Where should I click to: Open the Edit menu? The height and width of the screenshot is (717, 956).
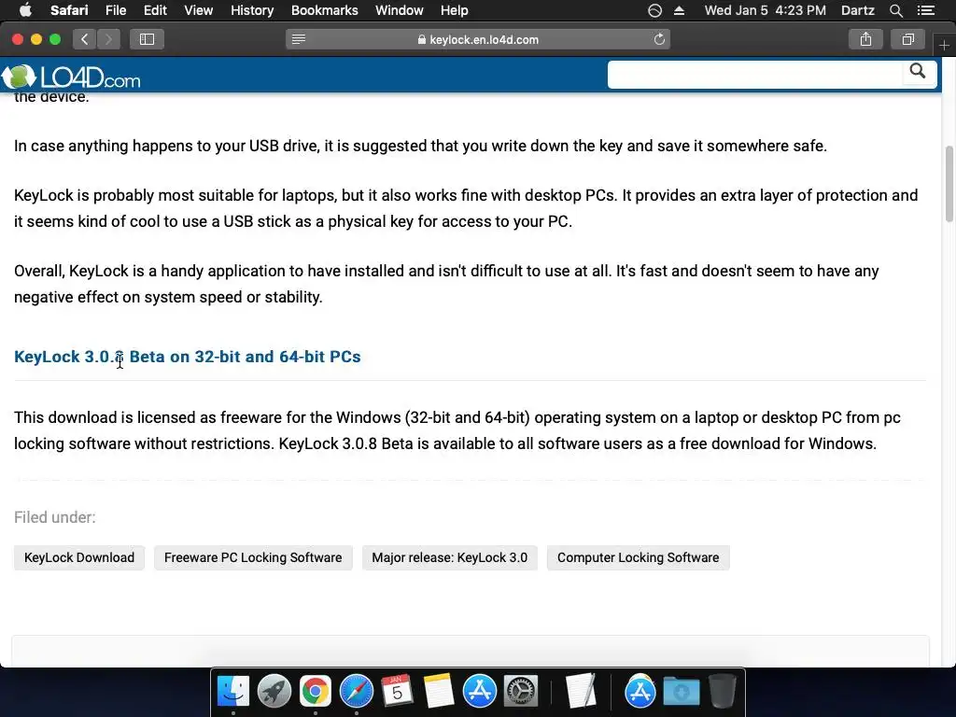point(155,10)
